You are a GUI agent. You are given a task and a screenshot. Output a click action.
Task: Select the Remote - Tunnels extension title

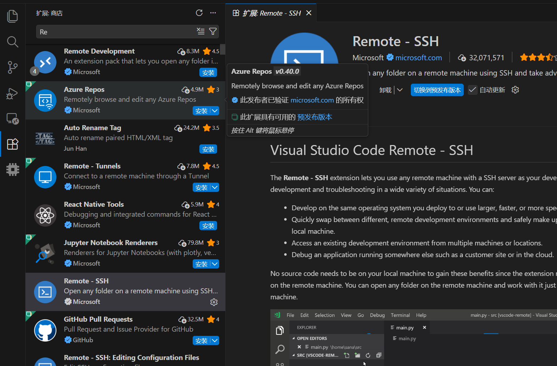coord(92,166)
